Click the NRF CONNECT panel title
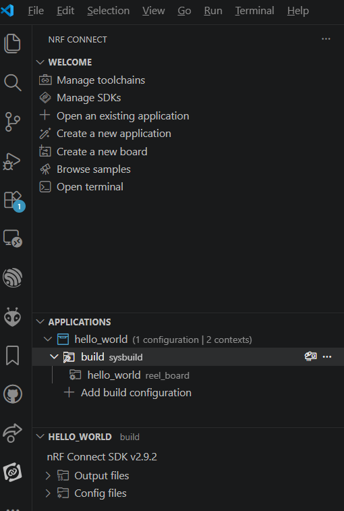Image resolution: width=344 pixels, height=511 pixels. coord(77,39)
